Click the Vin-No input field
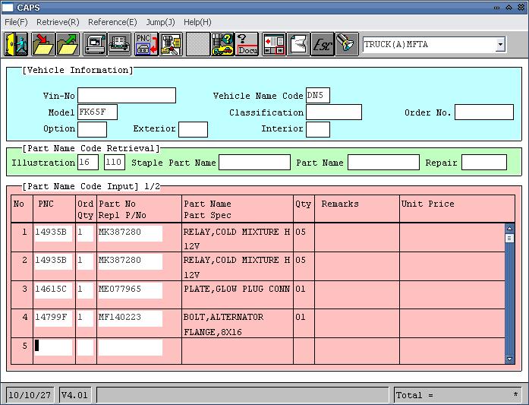The width and height of the screenshot is (529, 405). pos(127,95)
